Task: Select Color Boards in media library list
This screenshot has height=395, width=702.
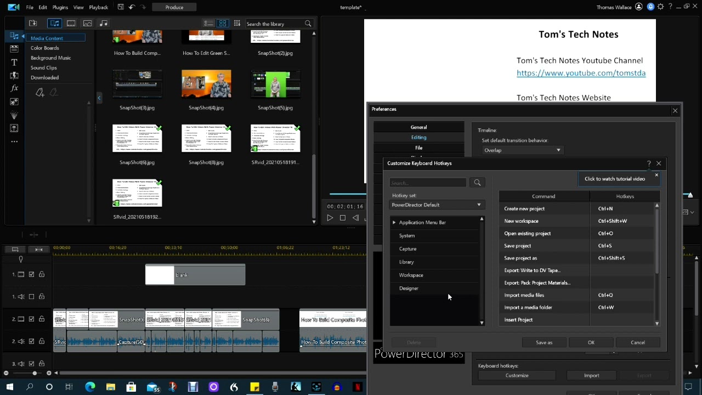Action: [x=44, y=48]
